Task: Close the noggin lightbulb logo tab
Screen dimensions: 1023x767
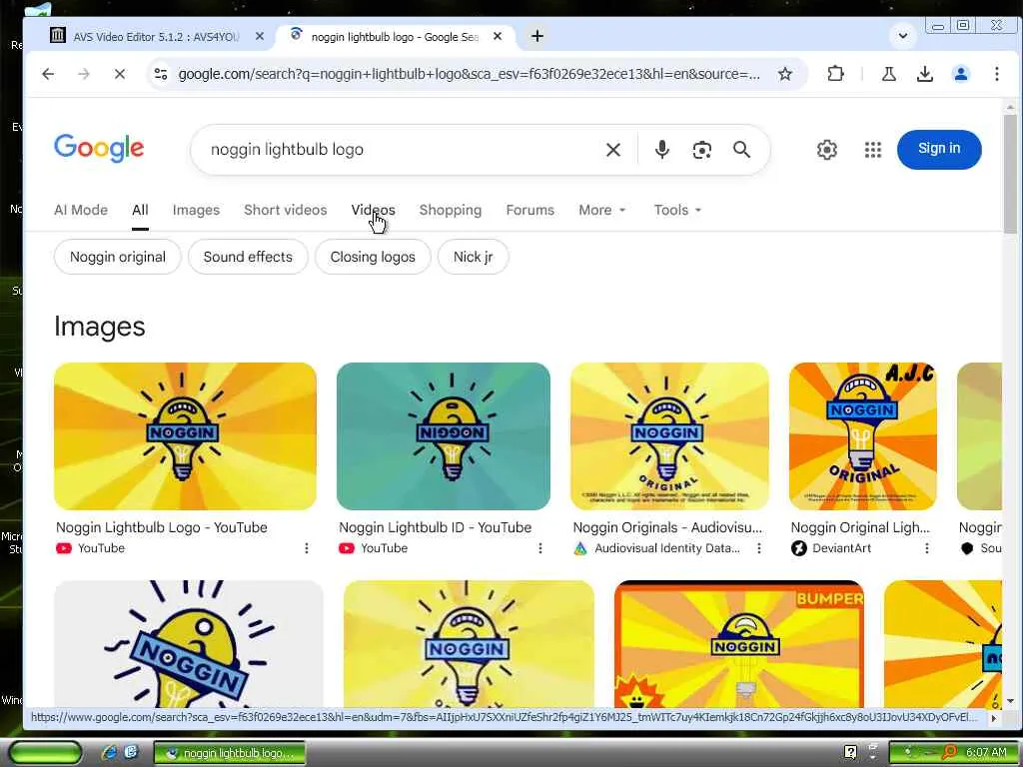Action: tap(498, 37)
